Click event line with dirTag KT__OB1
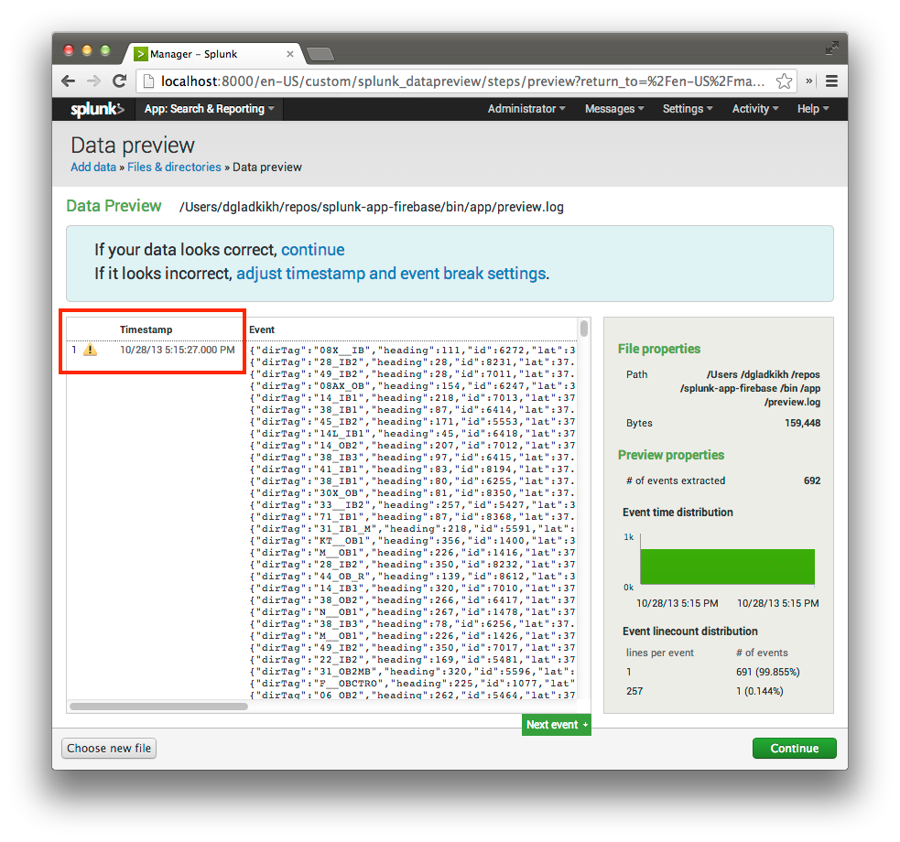This screenshot has width=900, height=842. (x=413, y=540)
